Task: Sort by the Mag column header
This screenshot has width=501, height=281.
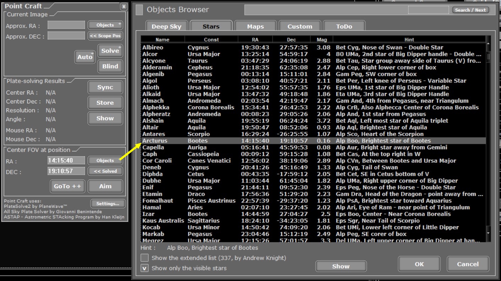Action: tap(322, 40)
